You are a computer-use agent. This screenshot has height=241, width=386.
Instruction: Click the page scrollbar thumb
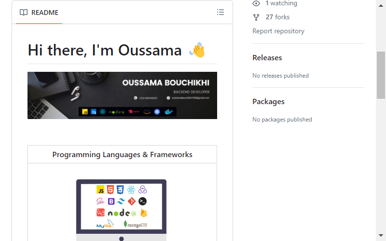tap(381, 75)
